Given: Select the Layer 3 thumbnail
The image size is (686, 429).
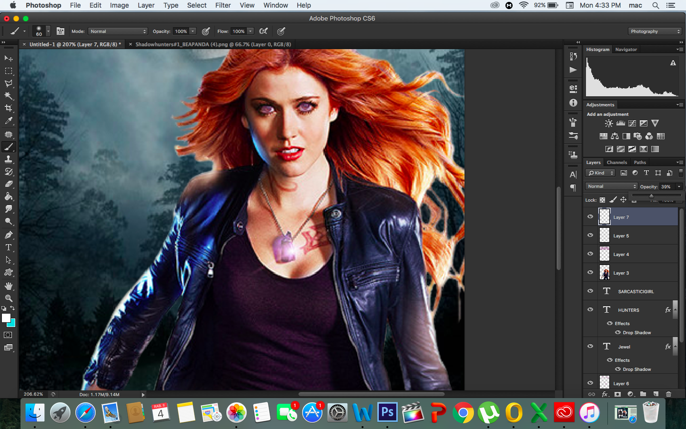Looking at the screenshot, I should point(605,273).
